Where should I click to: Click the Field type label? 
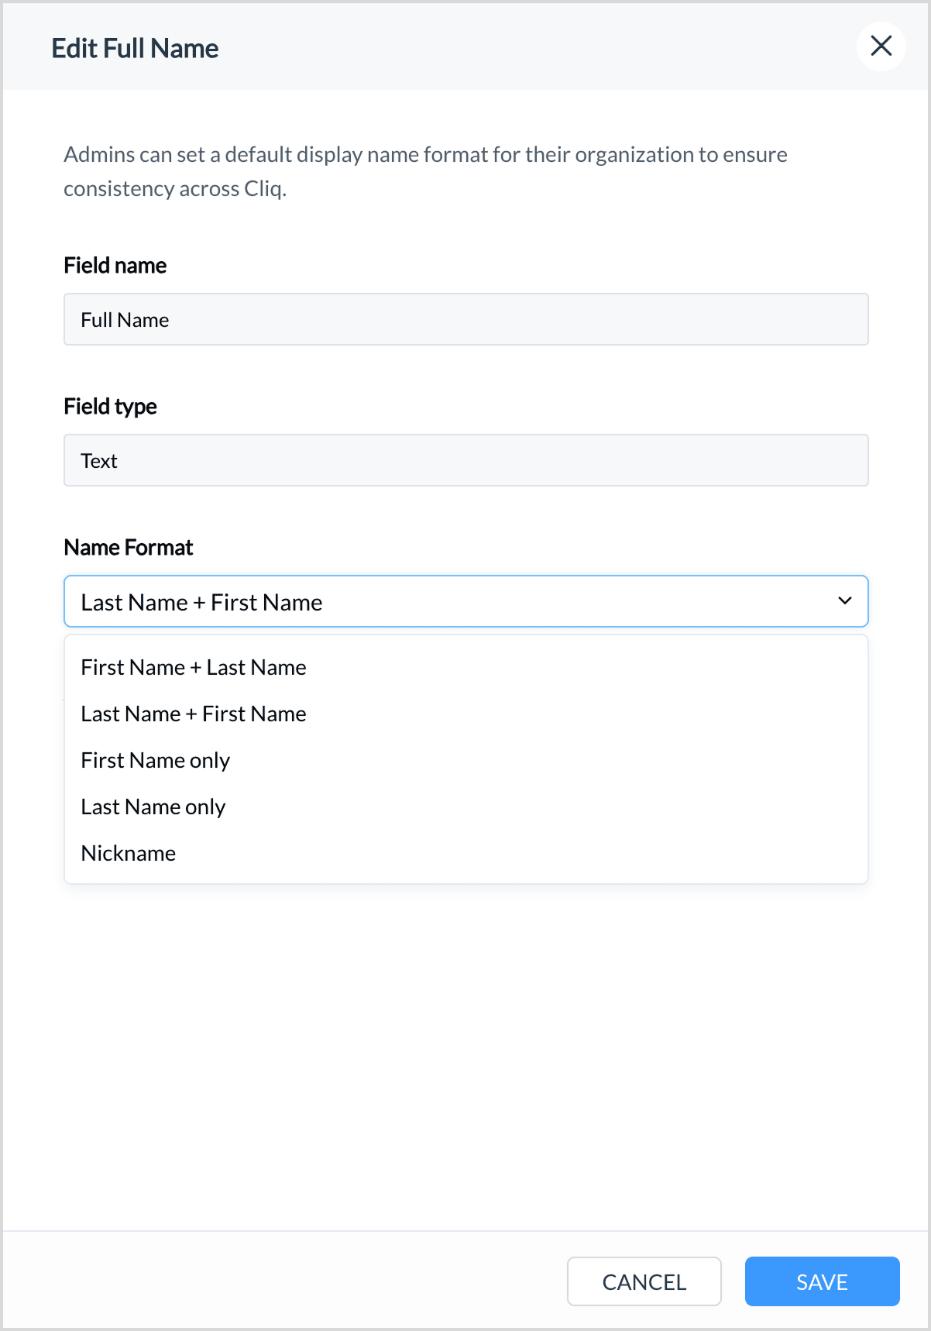coord(110,407)
